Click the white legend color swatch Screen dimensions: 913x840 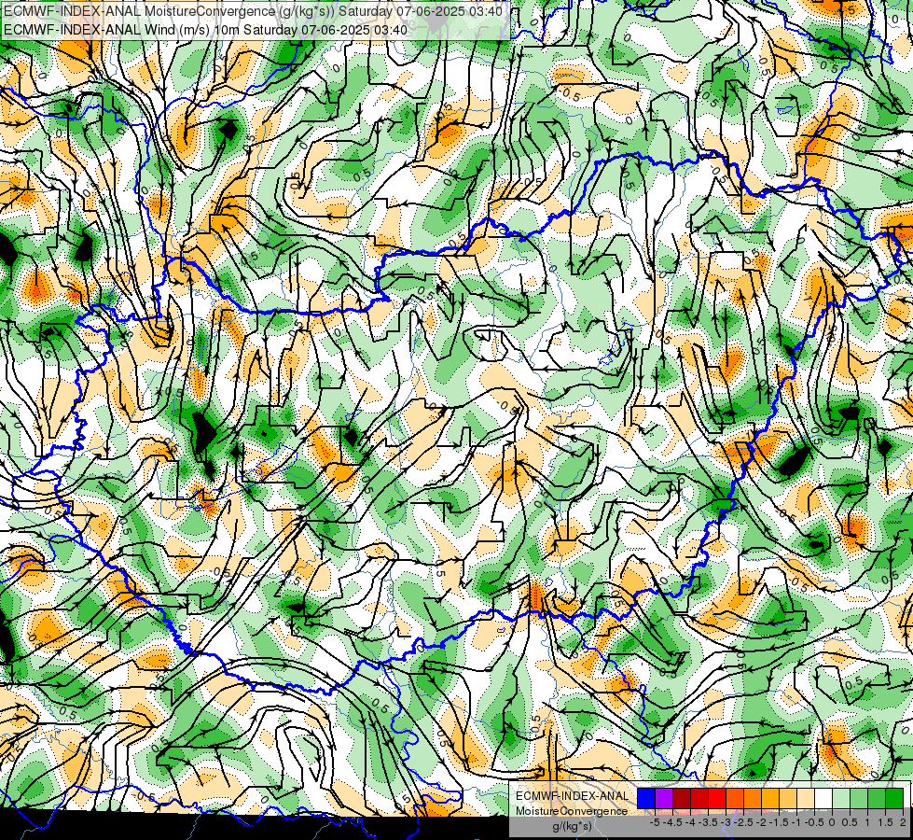point(823,798)
